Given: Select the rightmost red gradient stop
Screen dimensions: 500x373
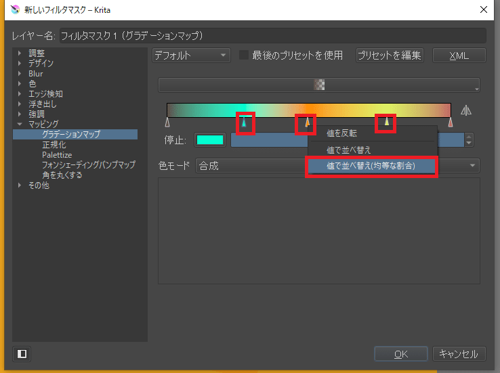Looking at the screenshot, I should pos(451,123).
